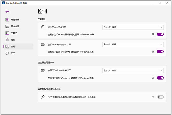This screenshot has height=115, width=172.
Task: Switch to the 任务栏 settings page
Action: pyautogui.click(x=15, y=33)
